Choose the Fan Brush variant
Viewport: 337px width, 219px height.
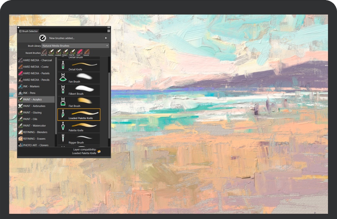79,78
